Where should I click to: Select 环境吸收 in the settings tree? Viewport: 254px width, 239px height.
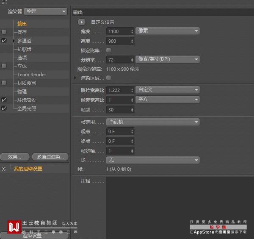tap(27, 100)
